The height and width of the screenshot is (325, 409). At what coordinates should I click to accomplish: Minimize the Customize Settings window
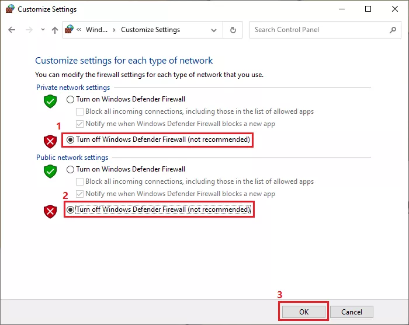[342, 9]
